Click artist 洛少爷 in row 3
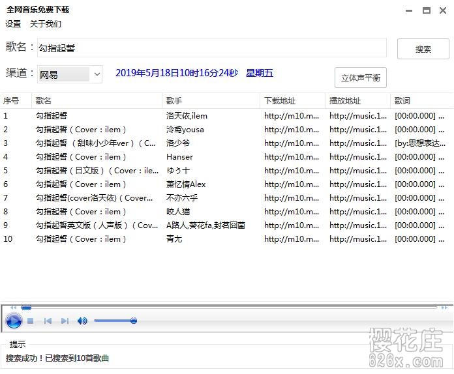 point(178,143)
